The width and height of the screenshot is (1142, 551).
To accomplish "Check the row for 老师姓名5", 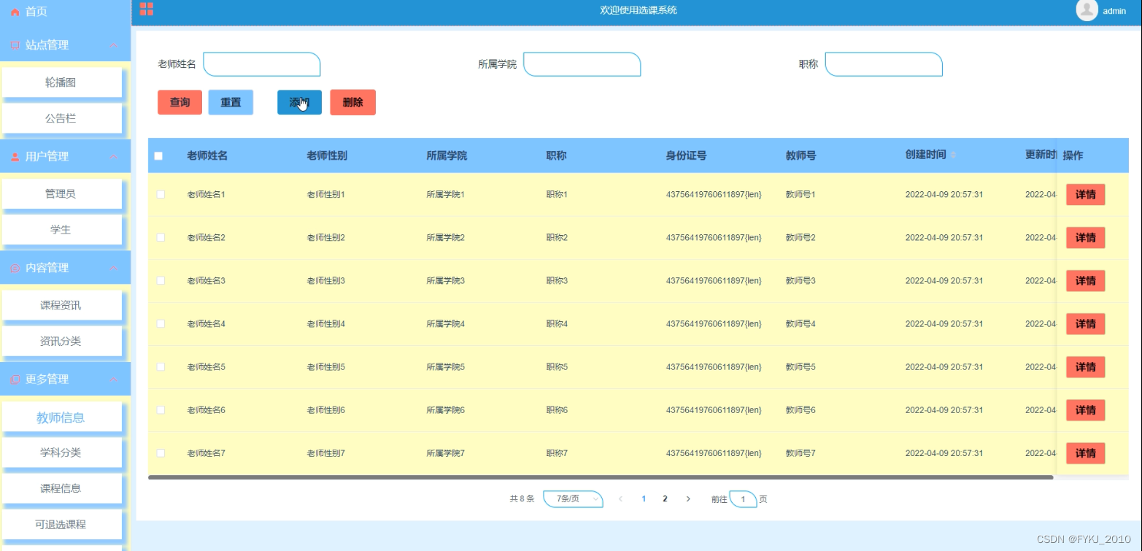I will [x=161, y=366].
